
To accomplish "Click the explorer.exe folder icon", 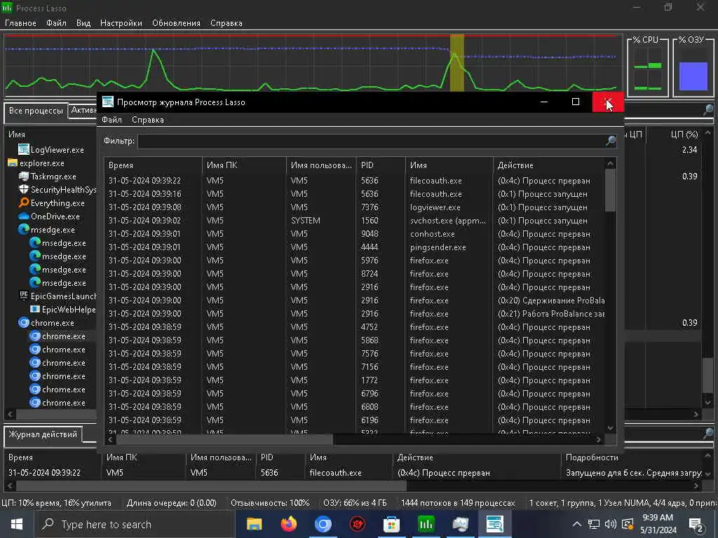I will (x=13, y=163).
